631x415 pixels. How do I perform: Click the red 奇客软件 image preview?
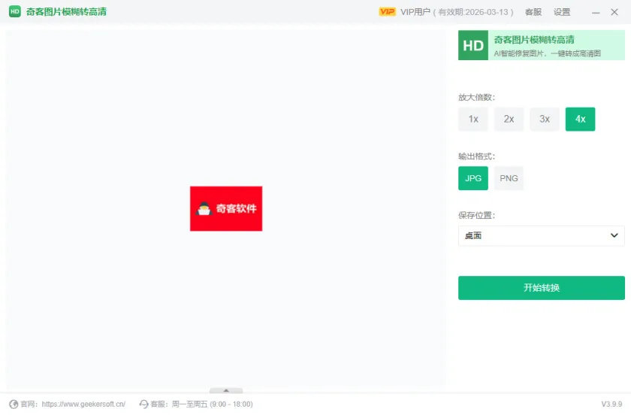(226, 209)
